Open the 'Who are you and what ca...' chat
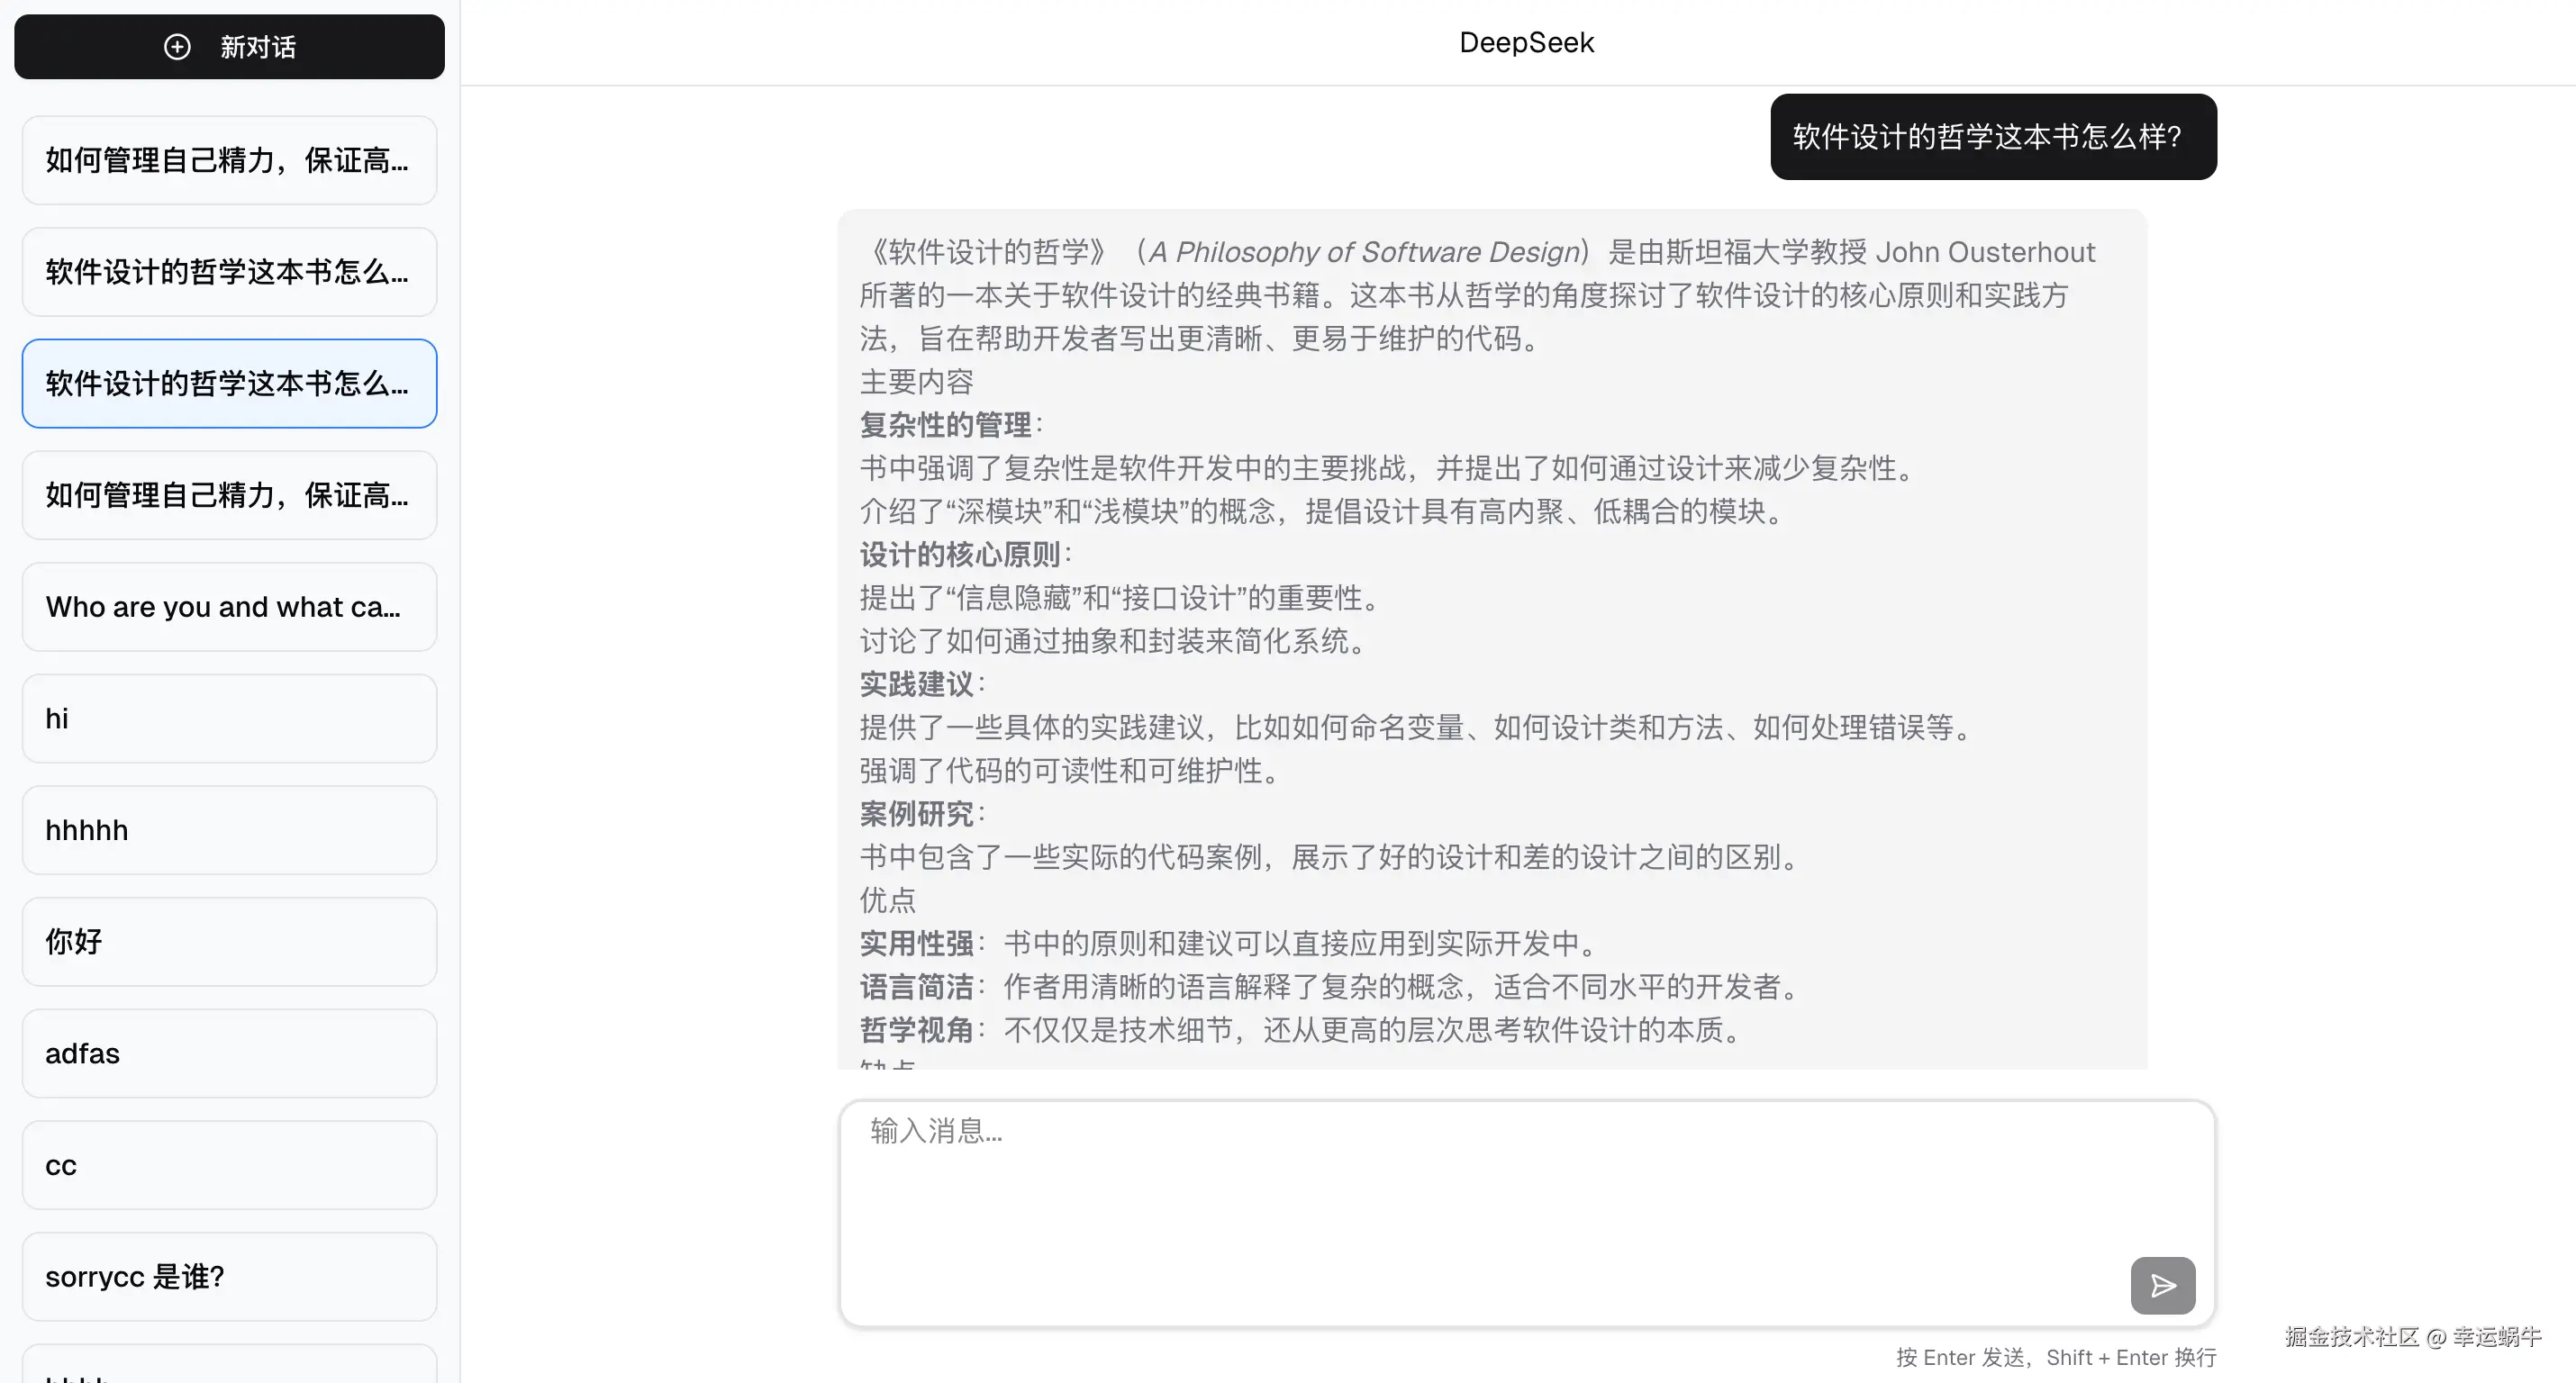The image size is (2576, 1383). (x=229, y=607)
